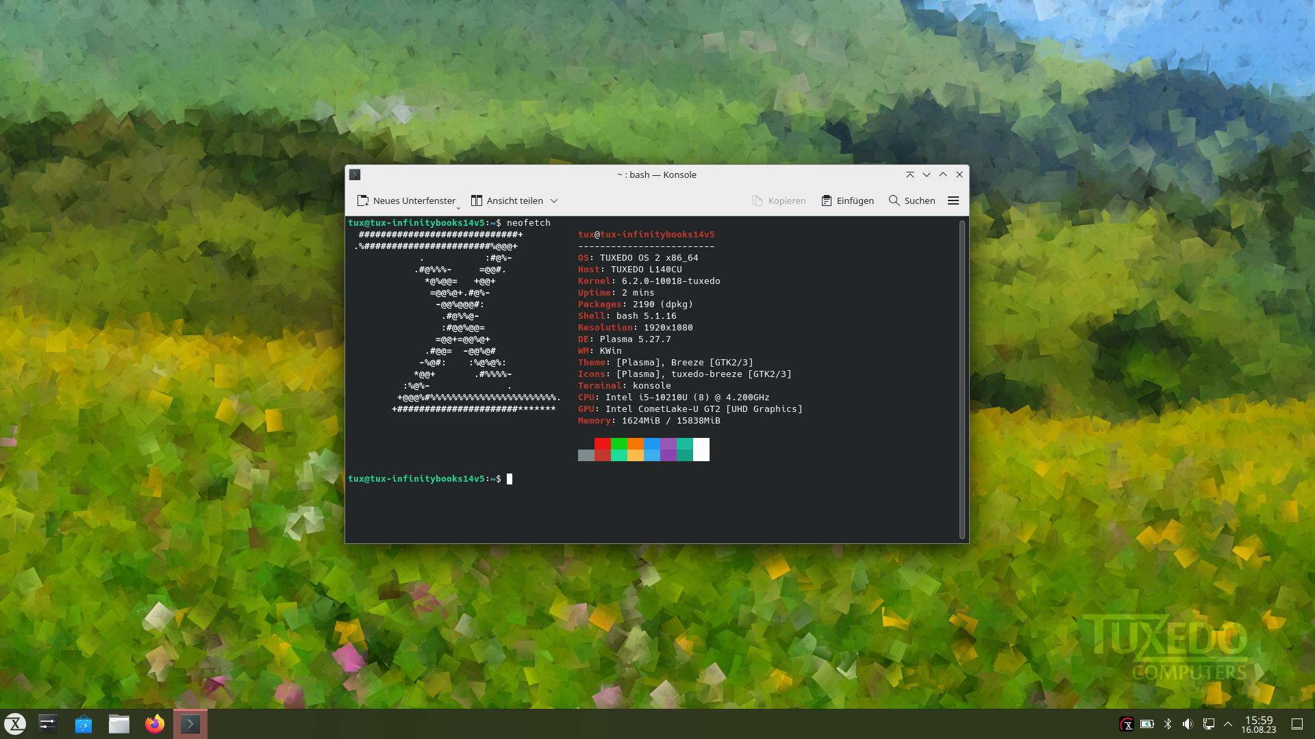Open Discover software center from taskbar
Screen dimensions: 1315x739
(x=83, y=723)
